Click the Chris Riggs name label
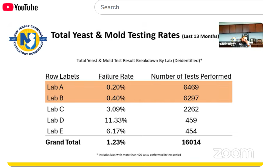Image resolution: width=263 pixels, height=168 pixels. coord(232,44)
